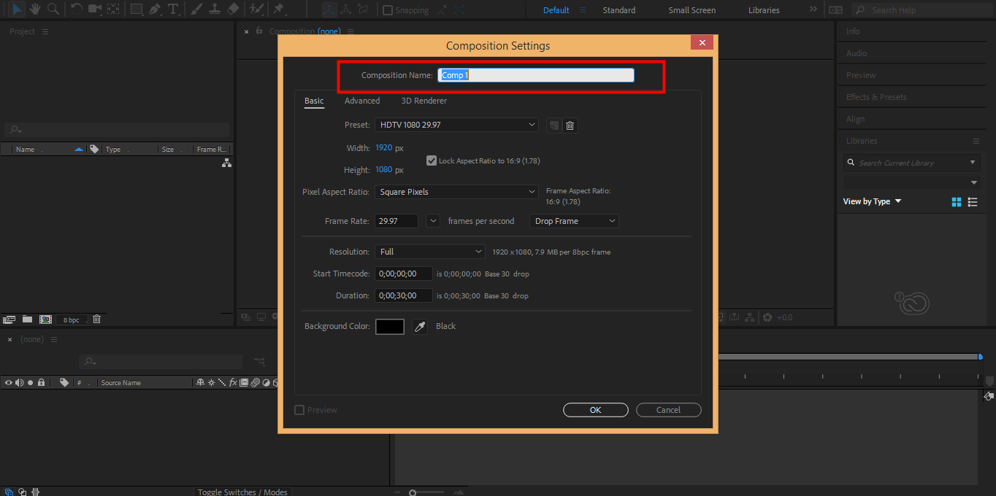The image size is (996, 496).
Task: Open the Search Current Library dropdown arrow
Action: click(x=973, y=163)
